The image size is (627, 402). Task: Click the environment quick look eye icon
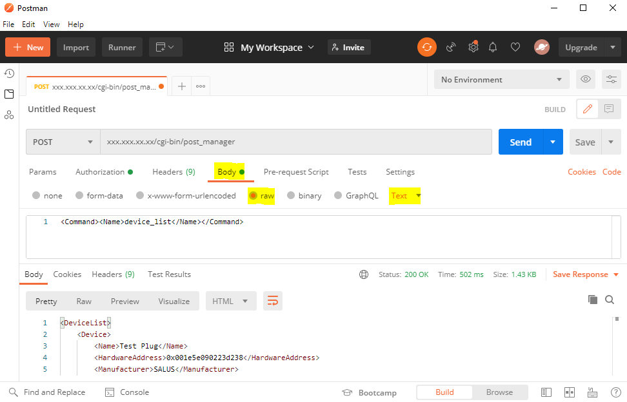click(586, 79)
